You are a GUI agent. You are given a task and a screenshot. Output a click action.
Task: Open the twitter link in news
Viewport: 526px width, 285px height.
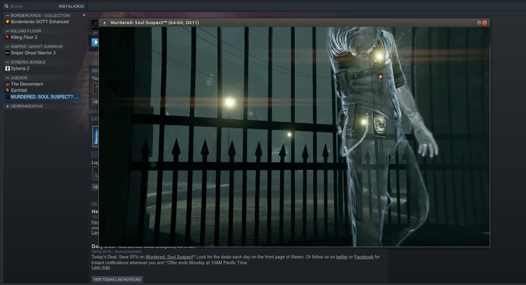click(342, 257)
